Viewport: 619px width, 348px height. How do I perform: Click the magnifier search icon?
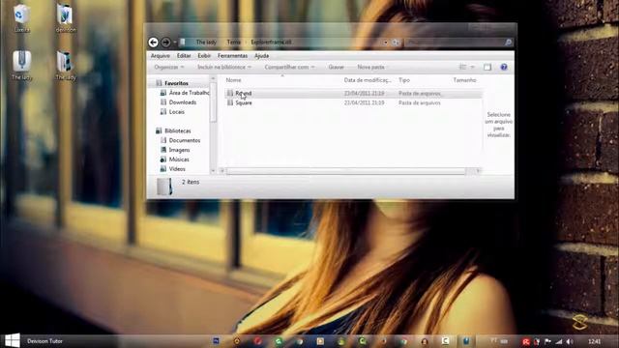[x=509, y=43]
